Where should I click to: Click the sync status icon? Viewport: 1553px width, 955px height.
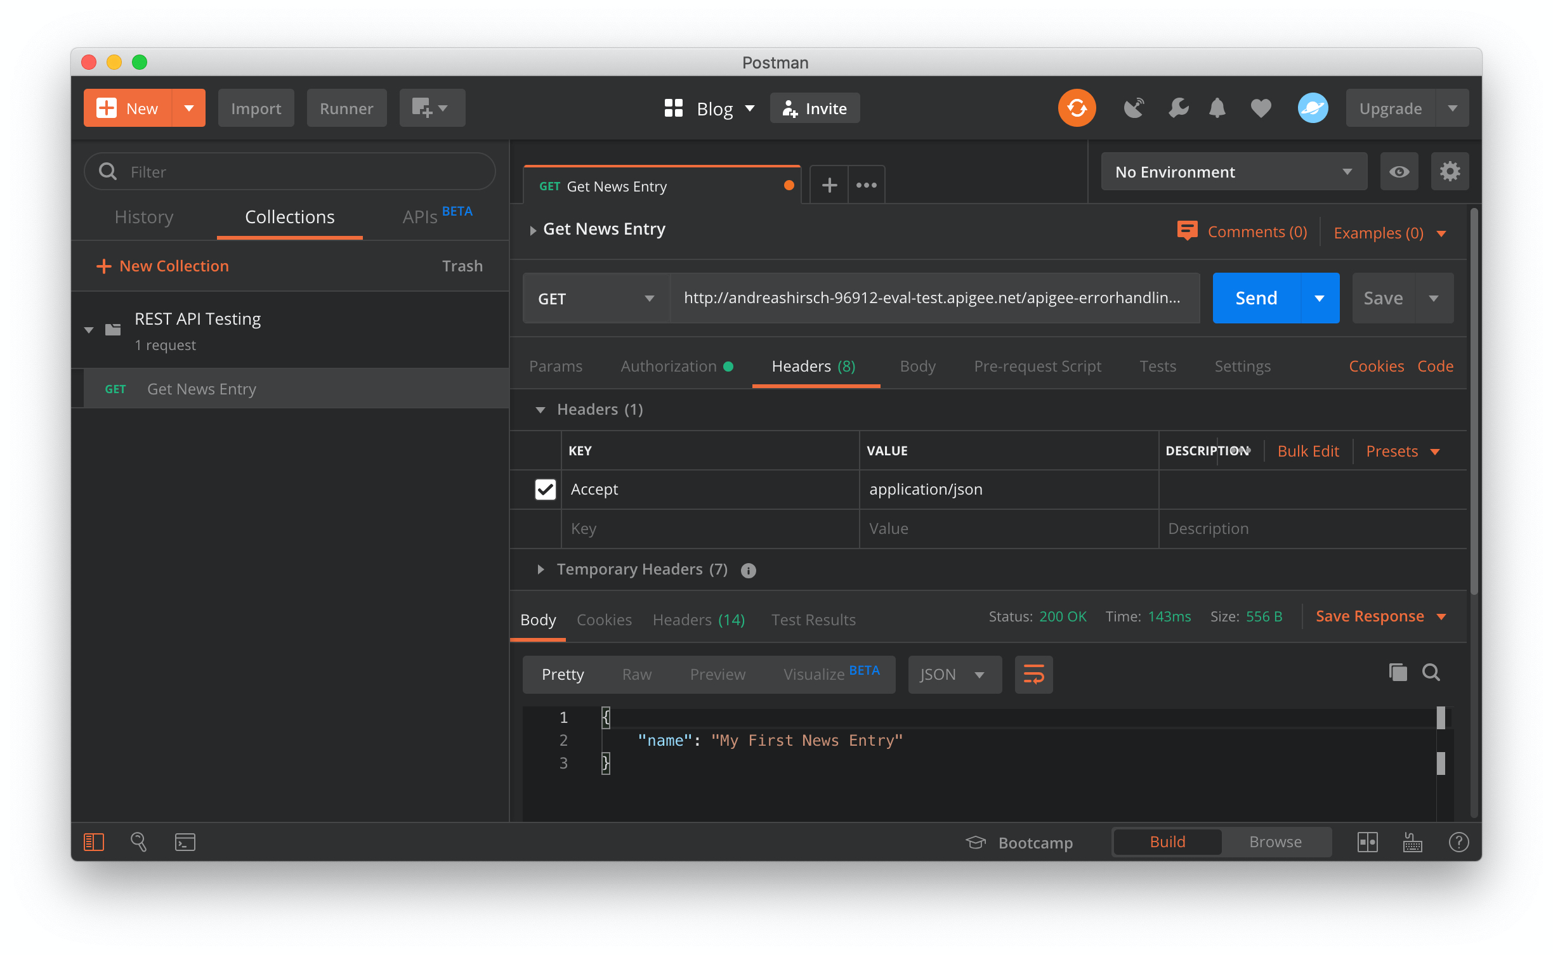pos(1077,108)
